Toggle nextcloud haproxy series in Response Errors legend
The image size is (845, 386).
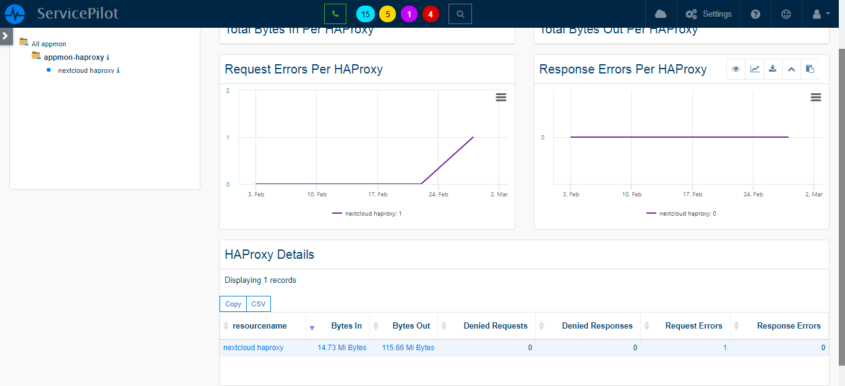click(681, 214)
